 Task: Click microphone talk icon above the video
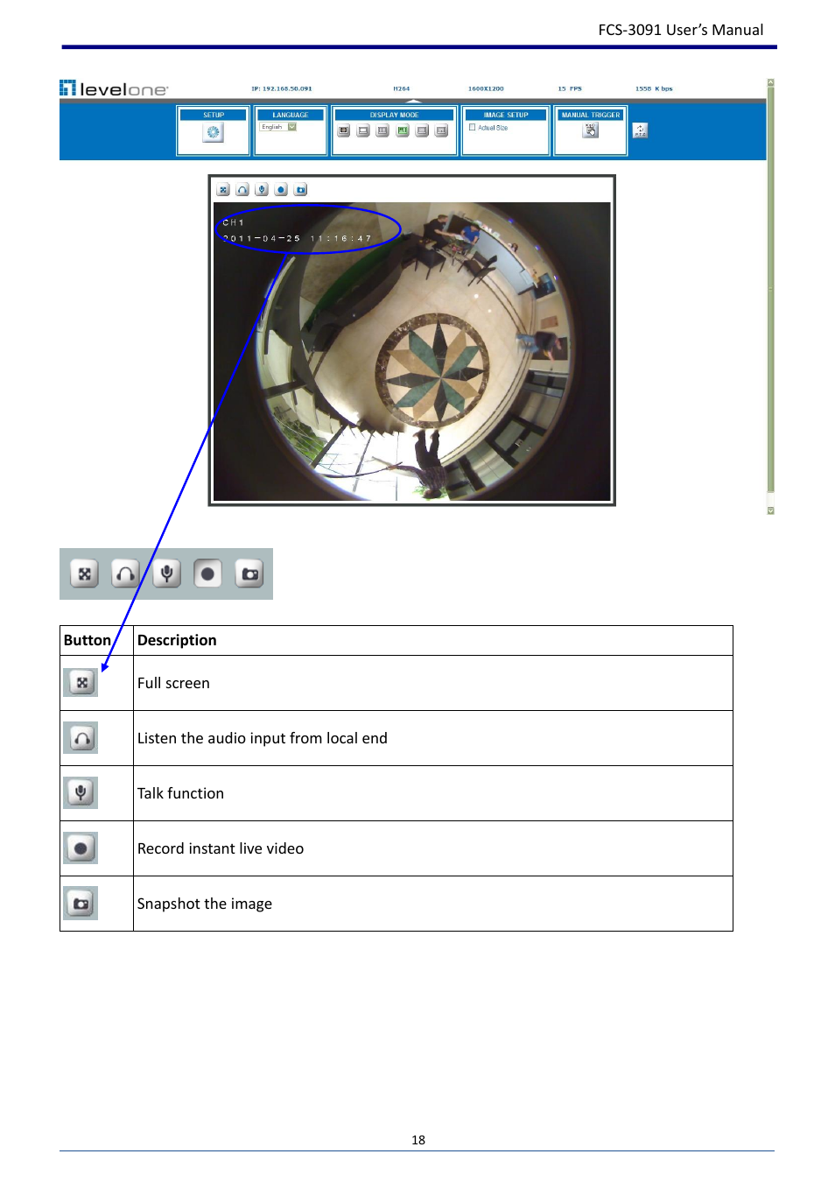click(x=262, y=189)
